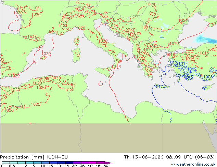Screen dimensions: 217x167
Task: Click the blue precipitation patch over the Black Sea
Action: [205, 39]
